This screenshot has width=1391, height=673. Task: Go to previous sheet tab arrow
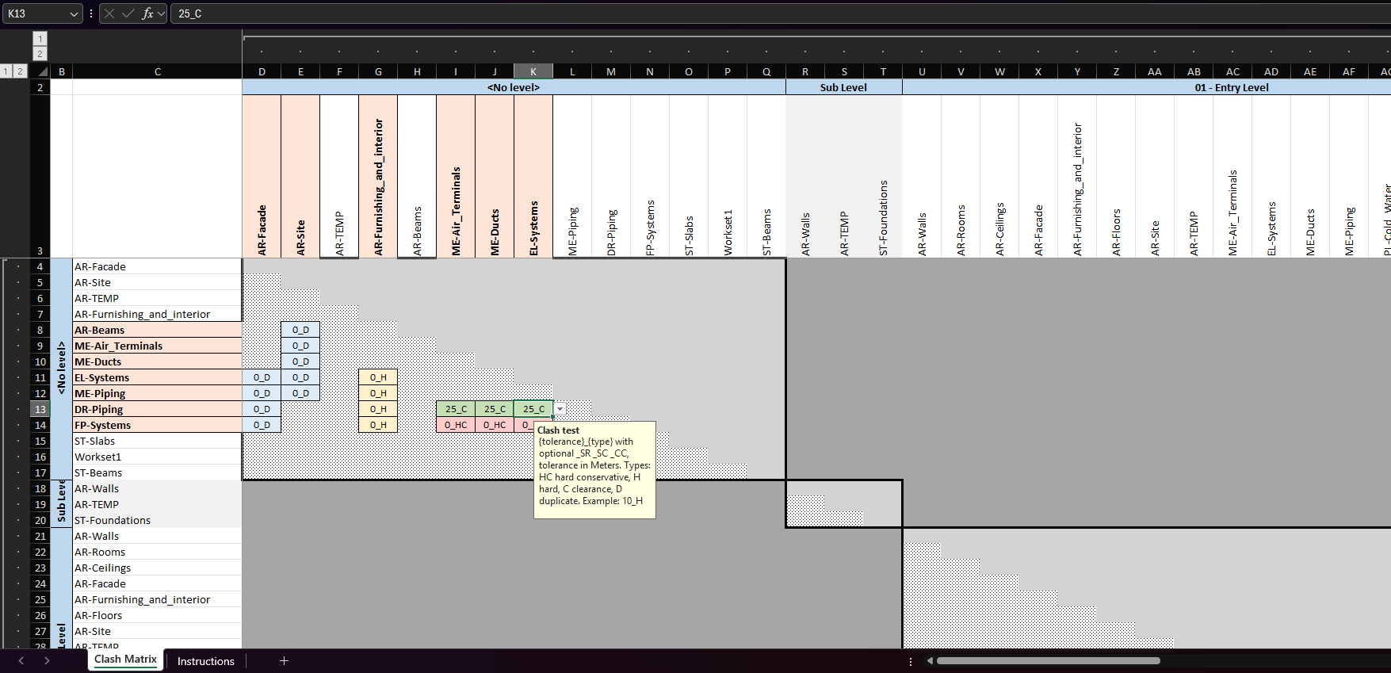[21, 660]
